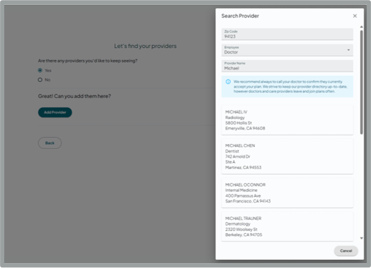
Task: Click the scrollbar down arrow
Action: [x=361, y=238]
